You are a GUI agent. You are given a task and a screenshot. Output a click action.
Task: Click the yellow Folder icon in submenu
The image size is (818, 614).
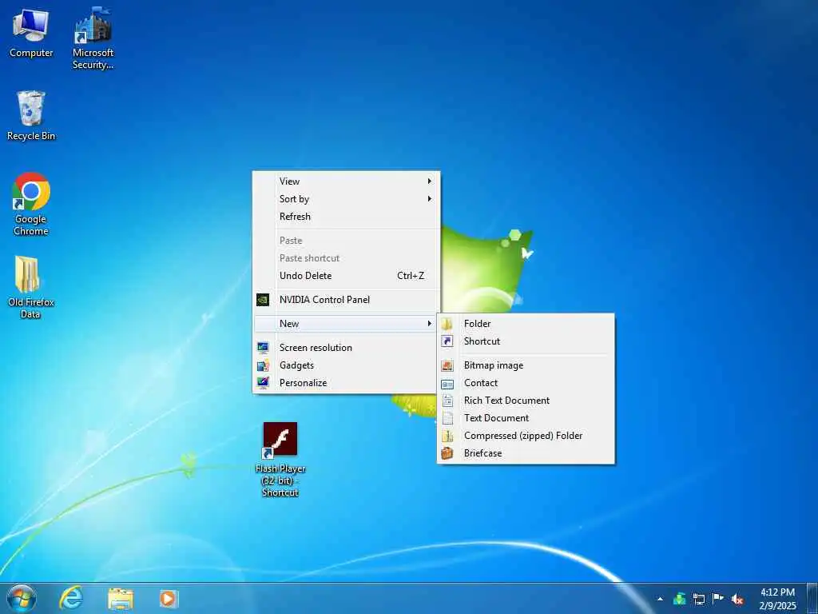[447, 324]
